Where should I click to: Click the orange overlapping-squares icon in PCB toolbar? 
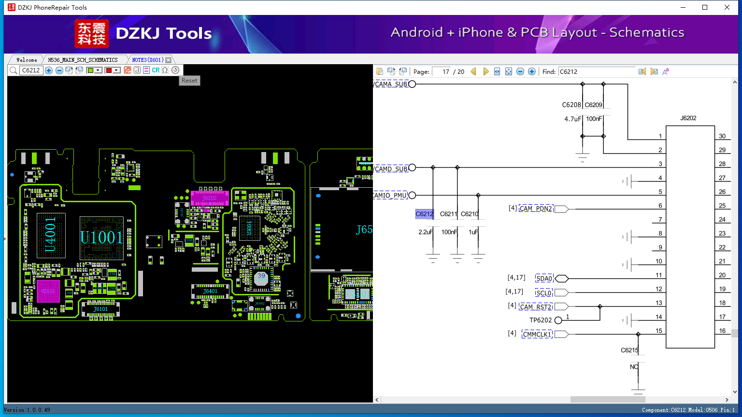128,70
